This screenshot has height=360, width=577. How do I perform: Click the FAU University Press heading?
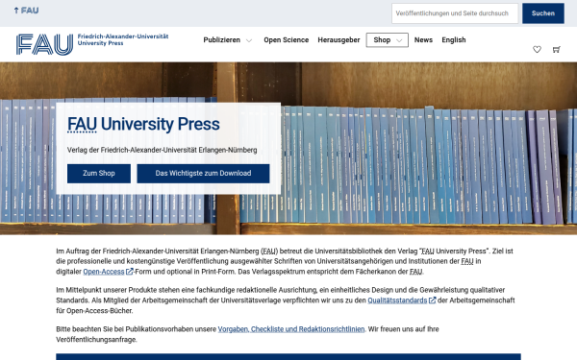(x=143, y=124)
